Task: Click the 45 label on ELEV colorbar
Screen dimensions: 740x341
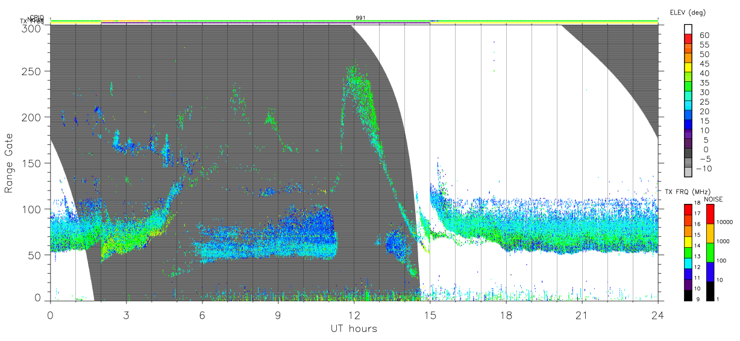Action: click(x=704, y=64)
